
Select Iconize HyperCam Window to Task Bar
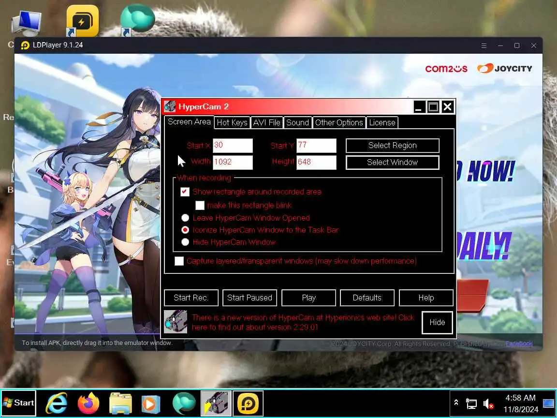tap(185, 230)
